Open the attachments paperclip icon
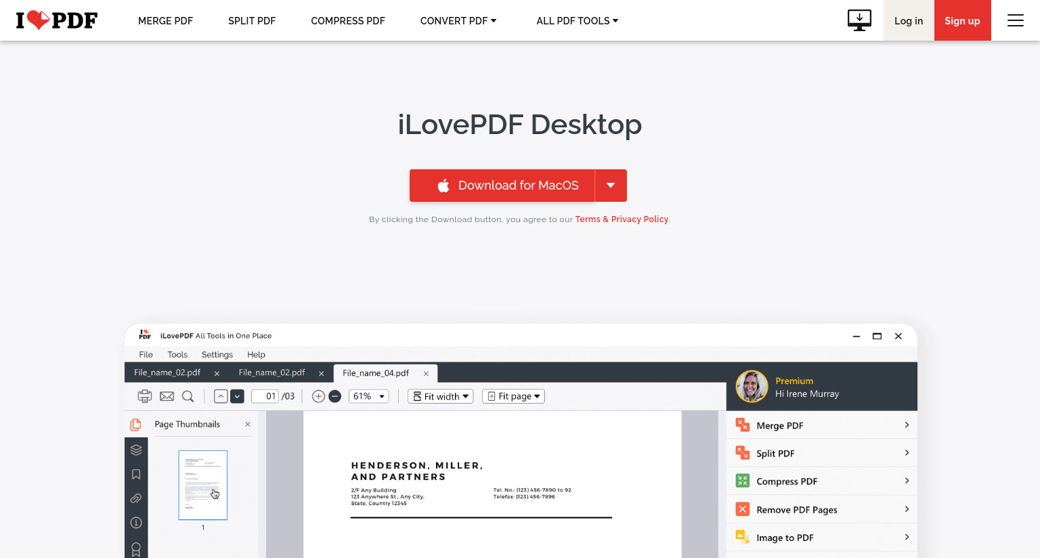Viewport: 1040px width, 558px height. tap(136, 498)
